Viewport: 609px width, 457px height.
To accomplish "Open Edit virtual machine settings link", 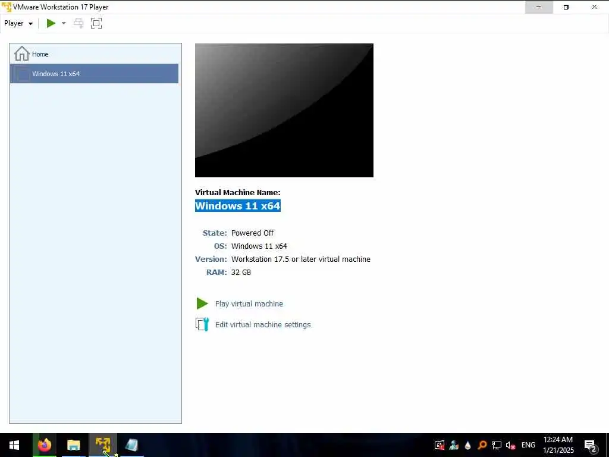I will 263,324.
